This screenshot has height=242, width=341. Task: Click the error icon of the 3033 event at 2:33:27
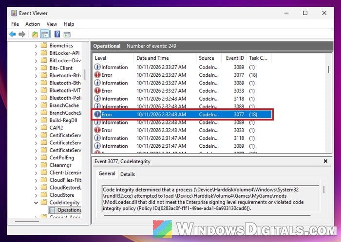97,91
